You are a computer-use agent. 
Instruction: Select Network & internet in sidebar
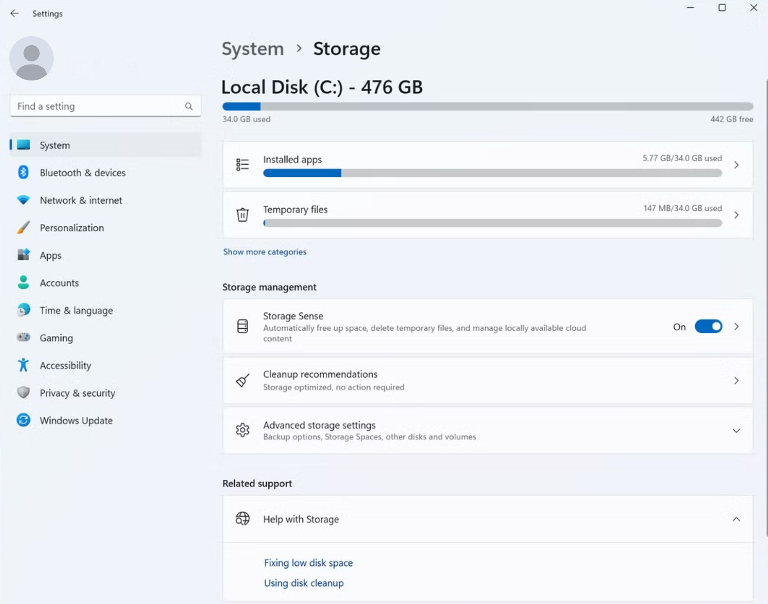81,200
